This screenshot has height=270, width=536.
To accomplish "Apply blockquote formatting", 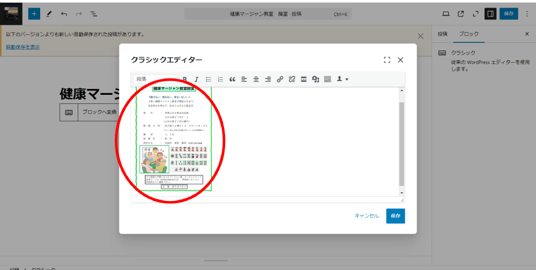I will coord(232,79).
